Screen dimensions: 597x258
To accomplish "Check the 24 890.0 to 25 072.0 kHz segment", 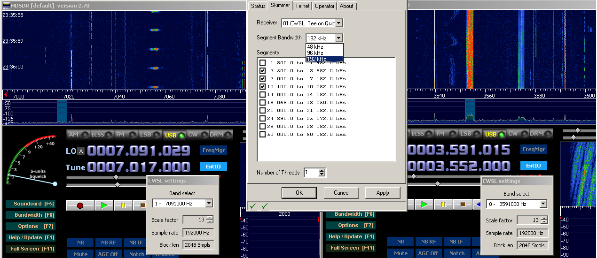I will (262, 118).
